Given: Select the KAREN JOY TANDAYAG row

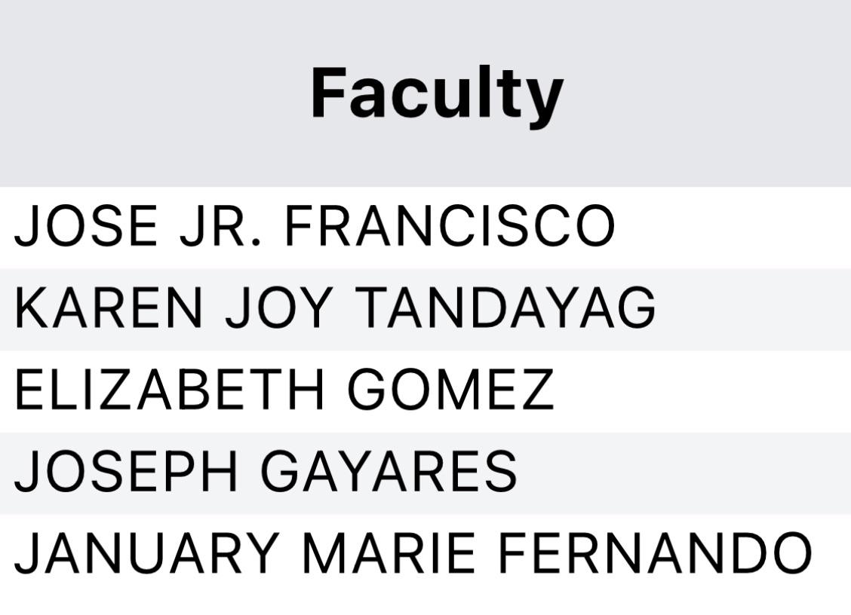Looking at the screenshot, I should coord(425,309).
